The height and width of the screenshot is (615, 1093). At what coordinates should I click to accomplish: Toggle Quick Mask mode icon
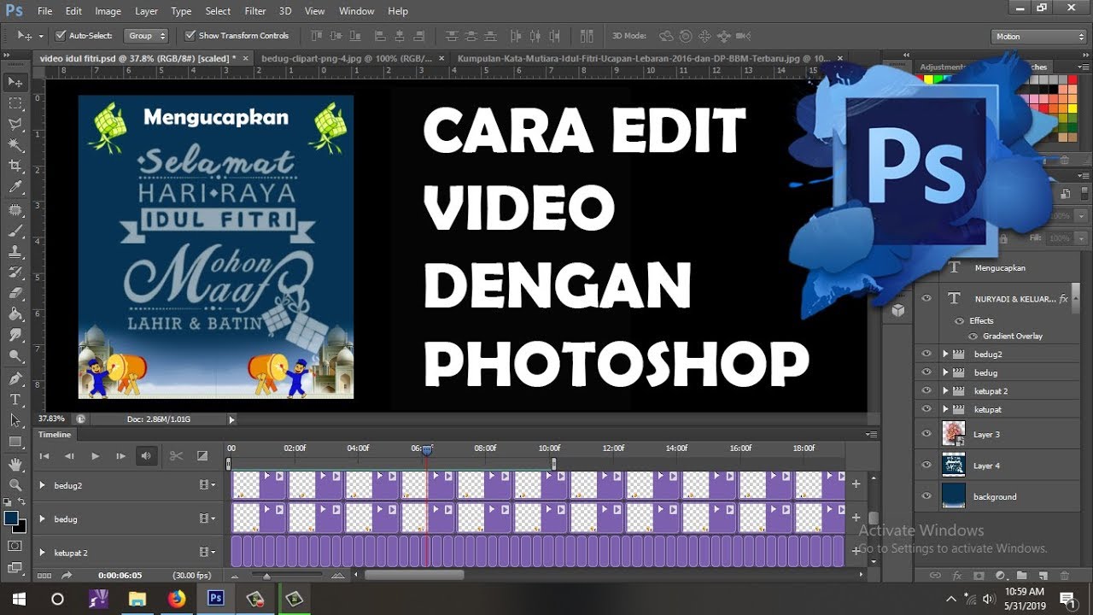click(15, 545)
